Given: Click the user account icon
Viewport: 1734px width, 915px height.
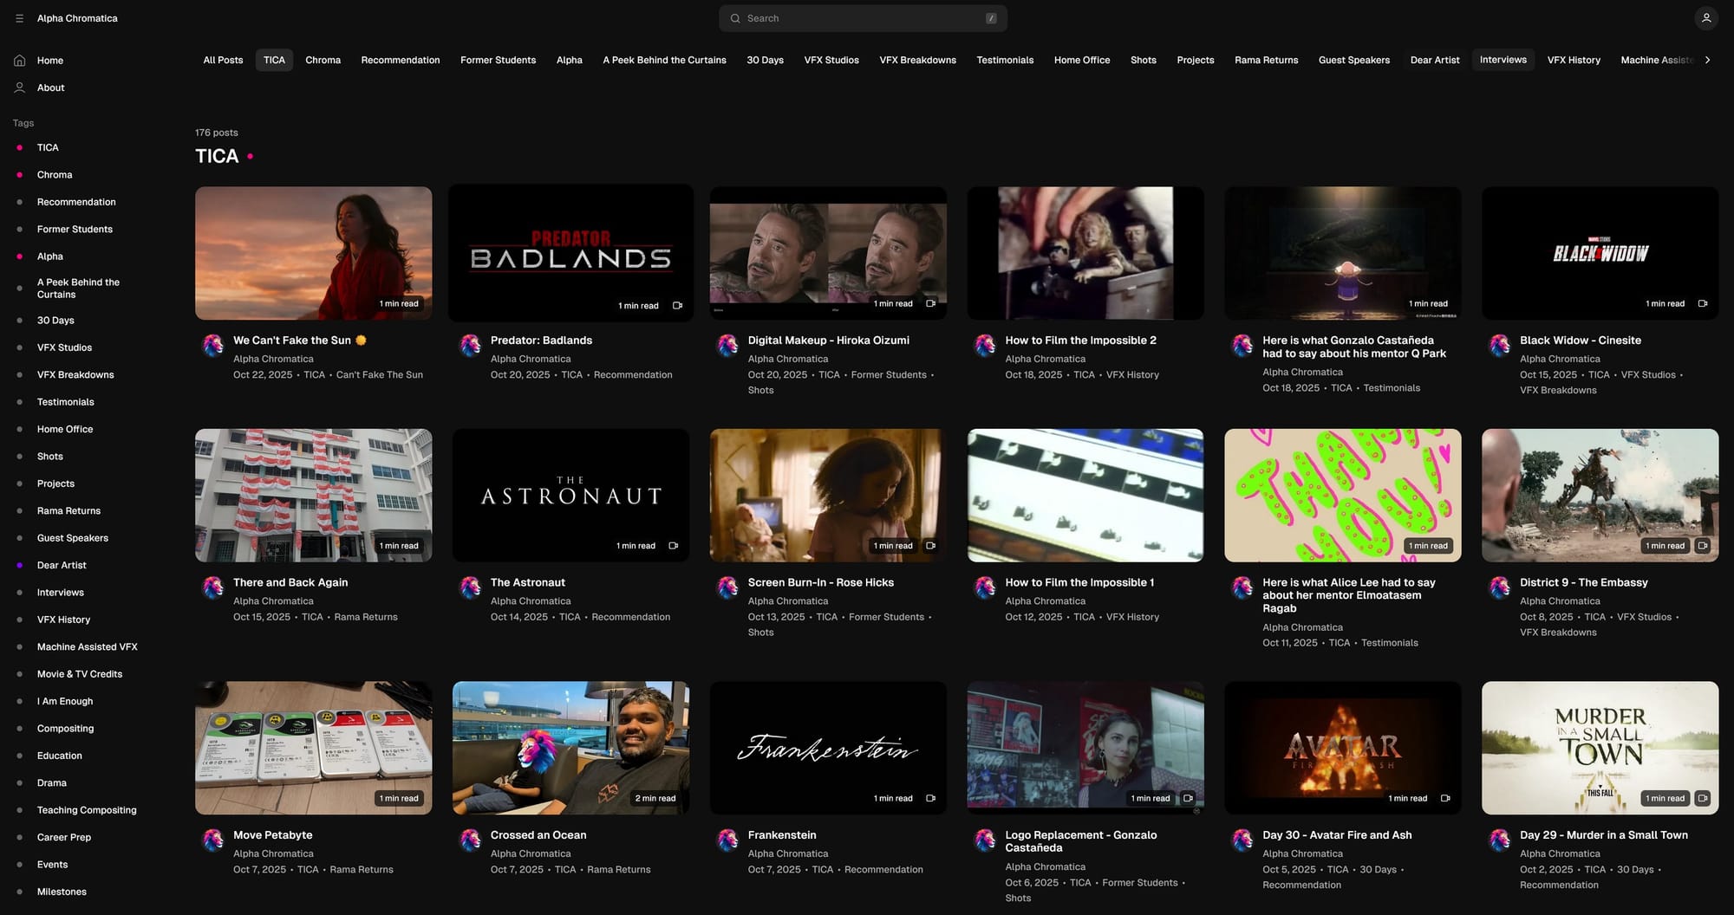Looking at the screenshot, I should [x=1705, y=18].
